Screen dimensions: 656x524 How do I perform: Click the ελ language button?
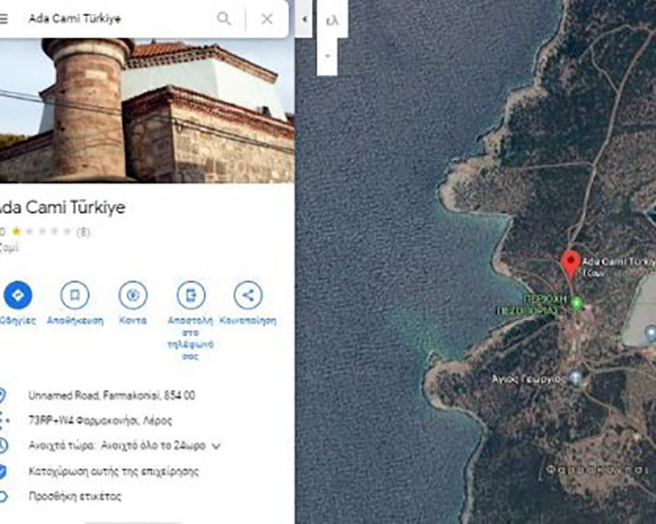click(331, 20)
